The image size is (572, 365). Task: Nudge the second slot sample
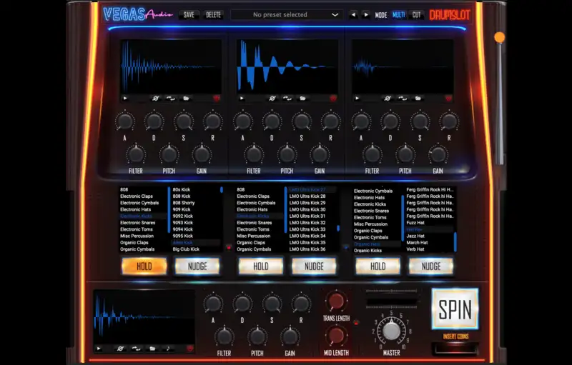pyautogui.click(x=314, y=266)
